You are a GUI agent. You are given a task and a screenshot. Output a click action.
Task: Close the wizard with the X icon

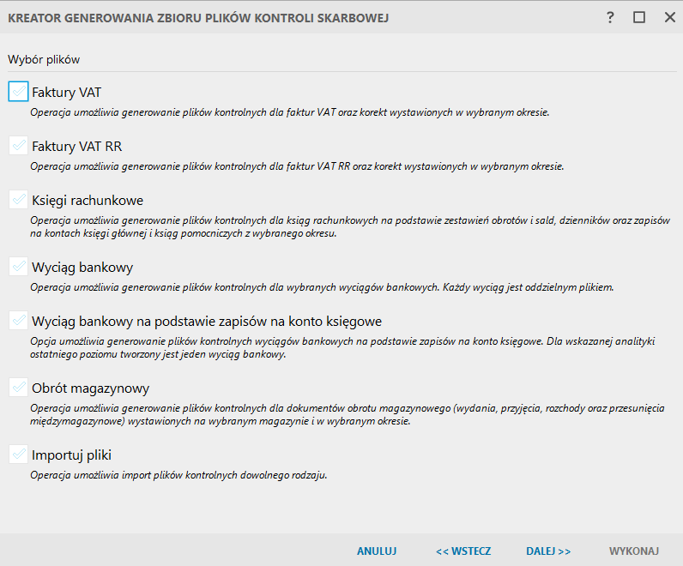(668, 17)
